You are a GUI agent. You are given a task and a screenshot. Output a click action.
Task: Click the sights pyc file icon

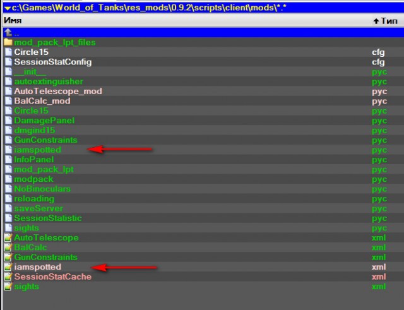click(x=8, y=228)
